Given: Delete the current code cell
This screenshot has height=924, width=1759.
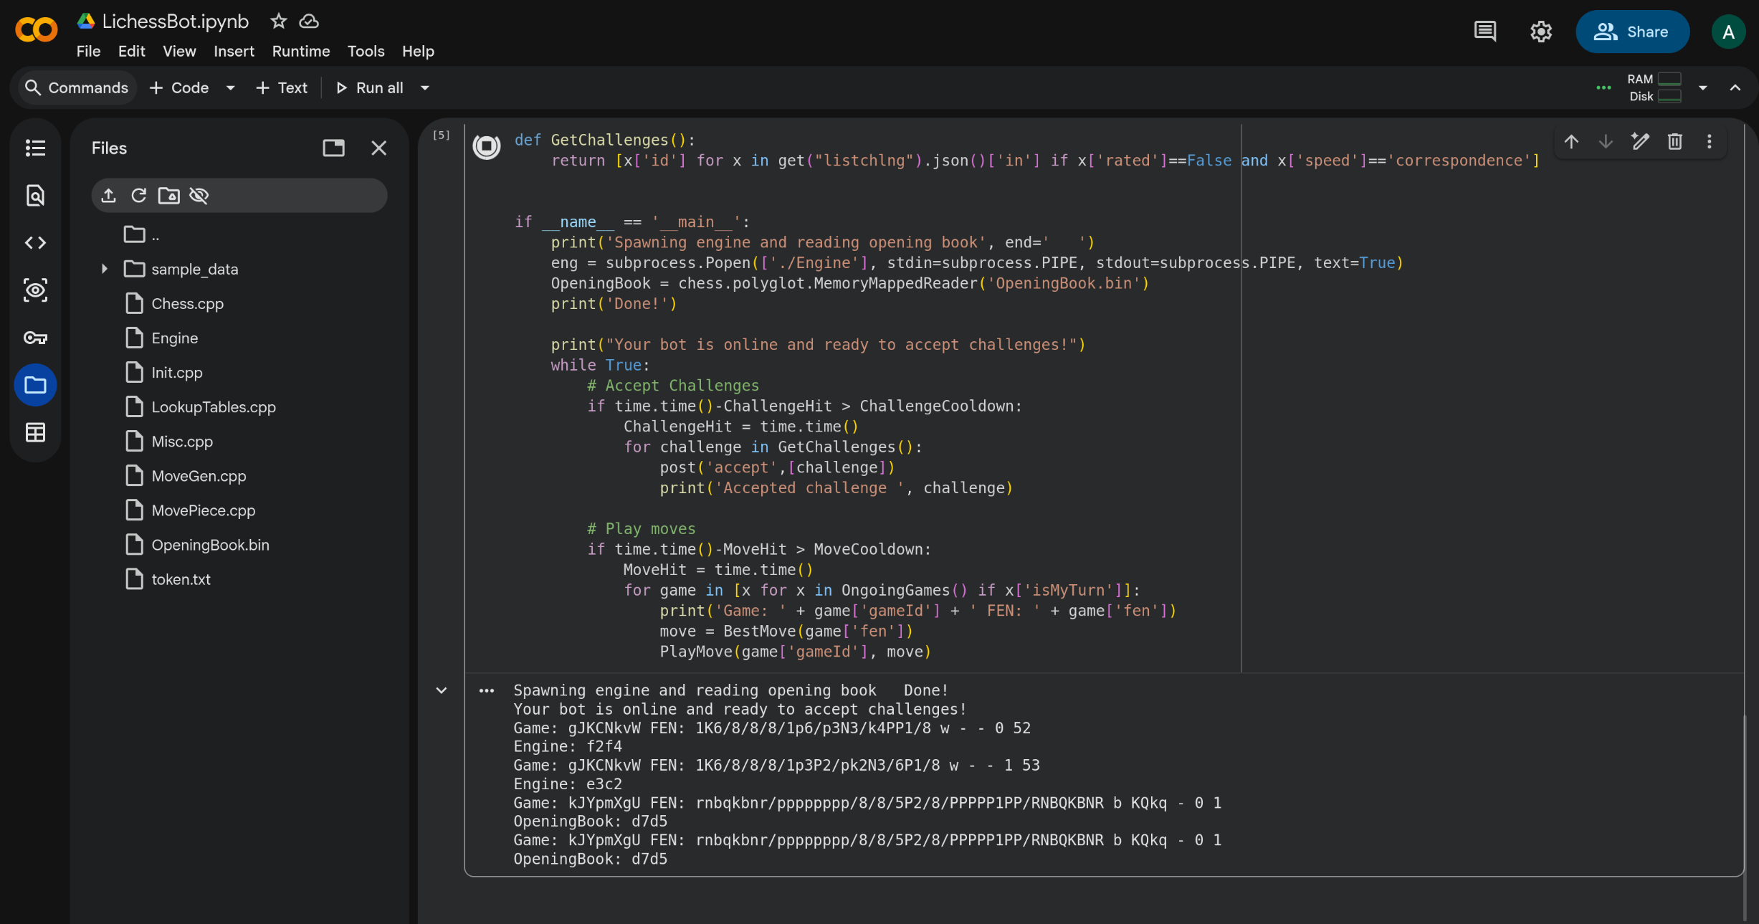Looking at the screenshot, I should (x=1674, y=141).
